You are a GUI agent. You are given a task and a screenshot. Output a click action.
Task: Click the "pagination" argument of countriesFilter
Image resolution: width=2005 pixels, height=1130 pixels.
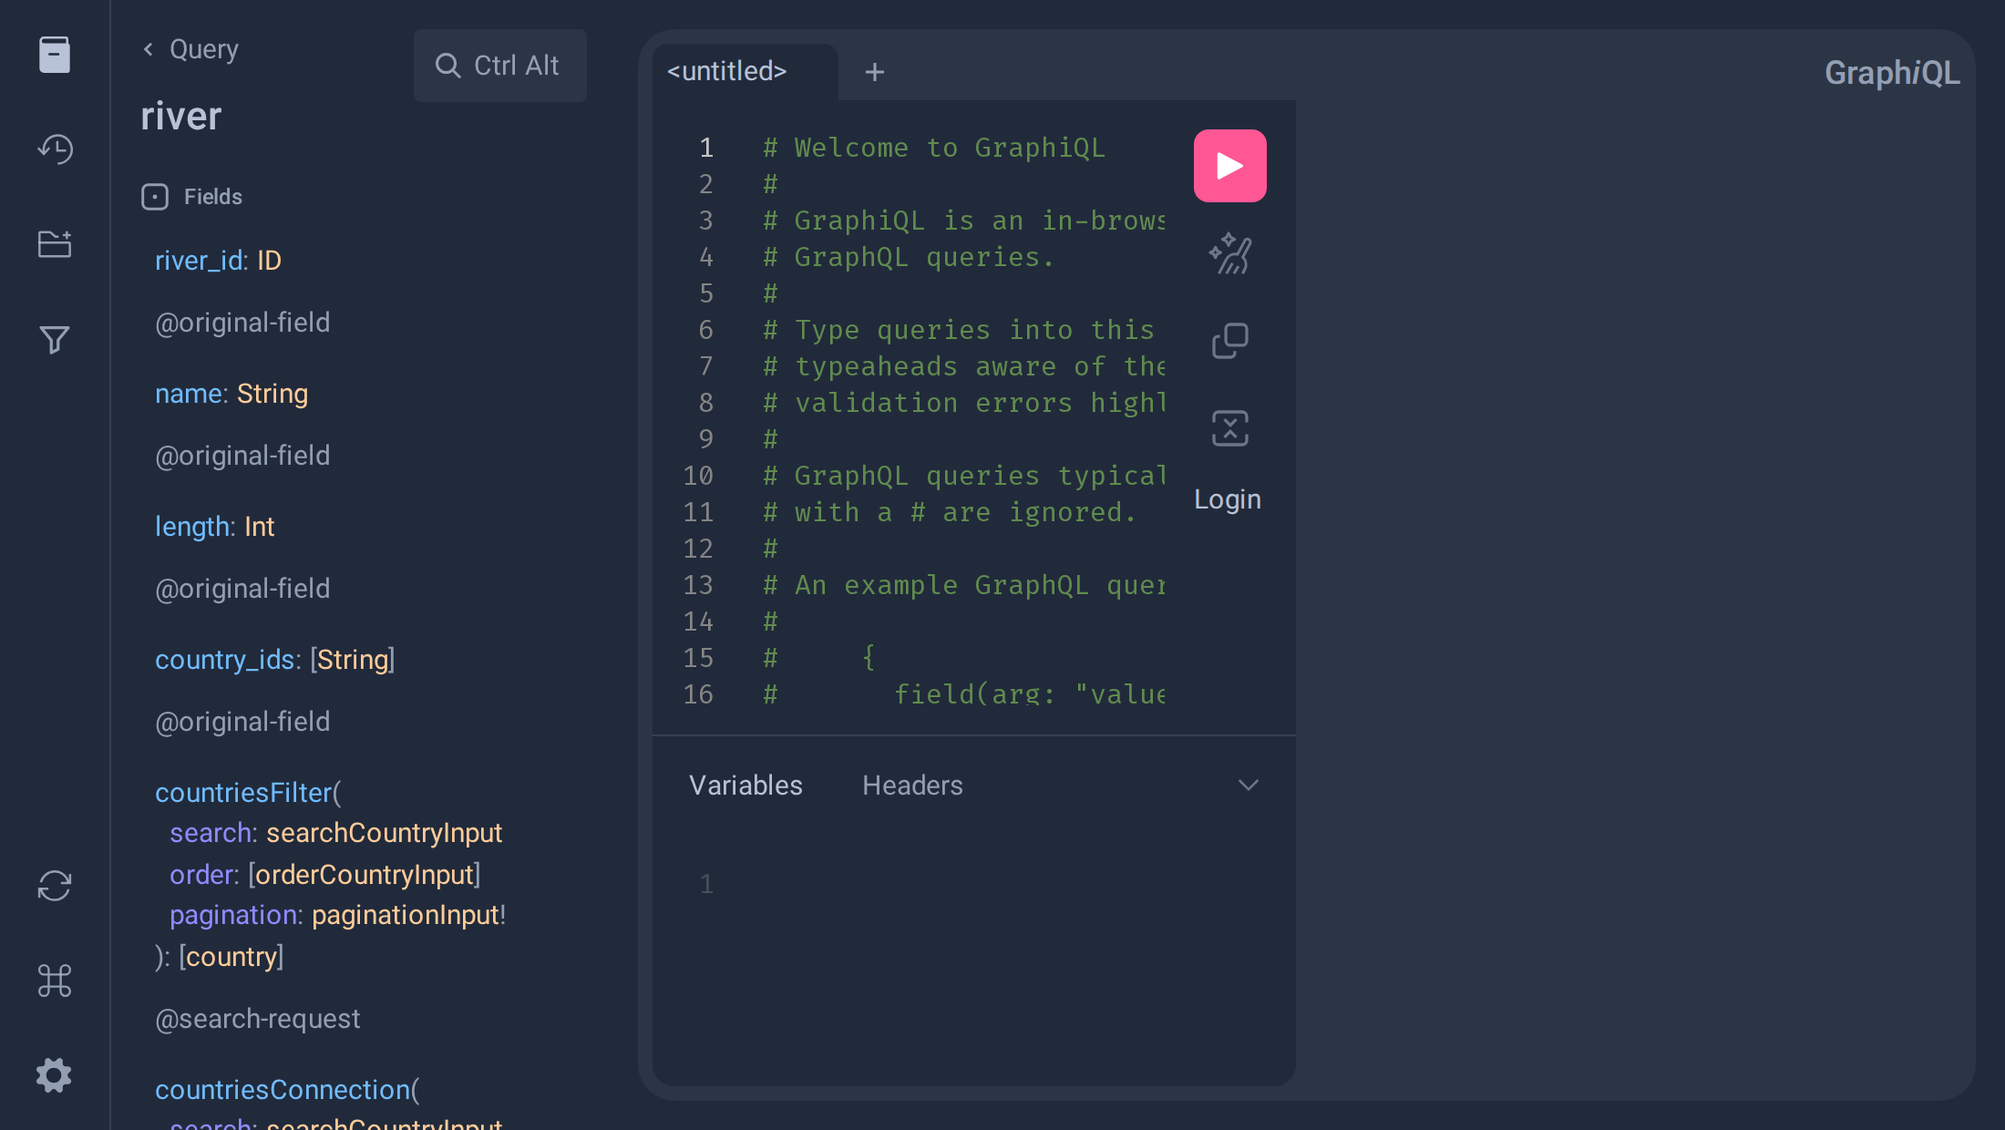coord(233,915)
